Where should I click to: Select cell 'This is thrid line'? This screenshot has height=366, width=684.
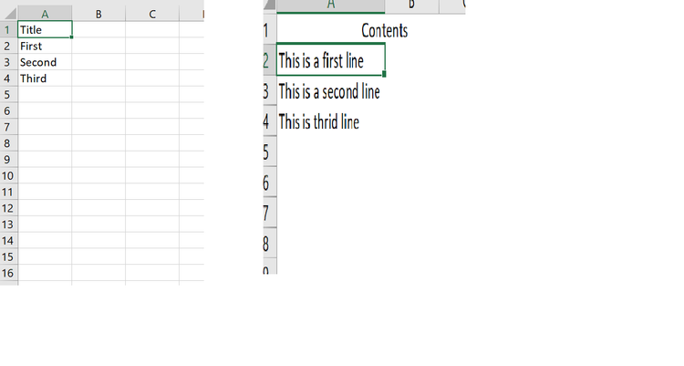(x=331, y=121)
